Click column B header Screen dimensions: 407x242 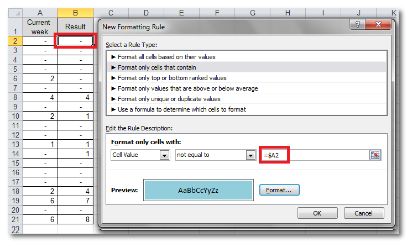tap(75, 12)
